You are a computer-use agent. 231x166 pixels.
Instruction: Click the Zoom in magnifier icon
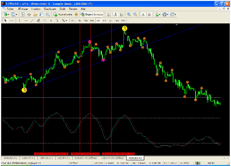click(x=129, y=14)
